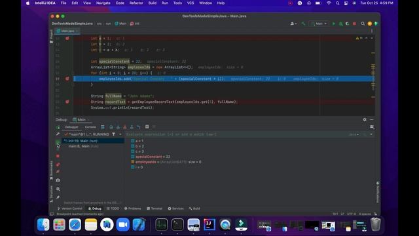Hide the Debug tool window
Image resolution: width=419 pixels, height=236 pixels.
click(x=372, y=119)
